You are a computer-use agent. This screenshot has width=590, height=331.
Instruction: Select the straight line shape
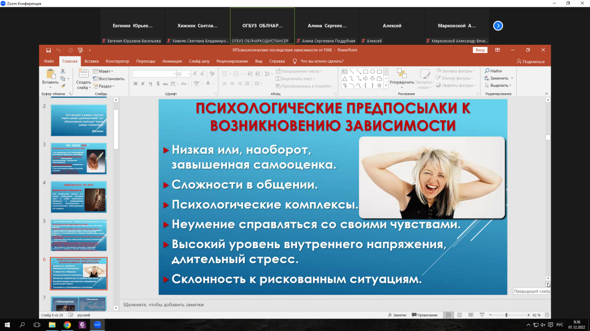point(351,71)
